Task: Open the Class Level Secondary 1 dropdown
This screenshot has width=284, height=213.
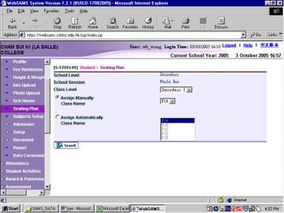Action: click(x=176, y=90)
